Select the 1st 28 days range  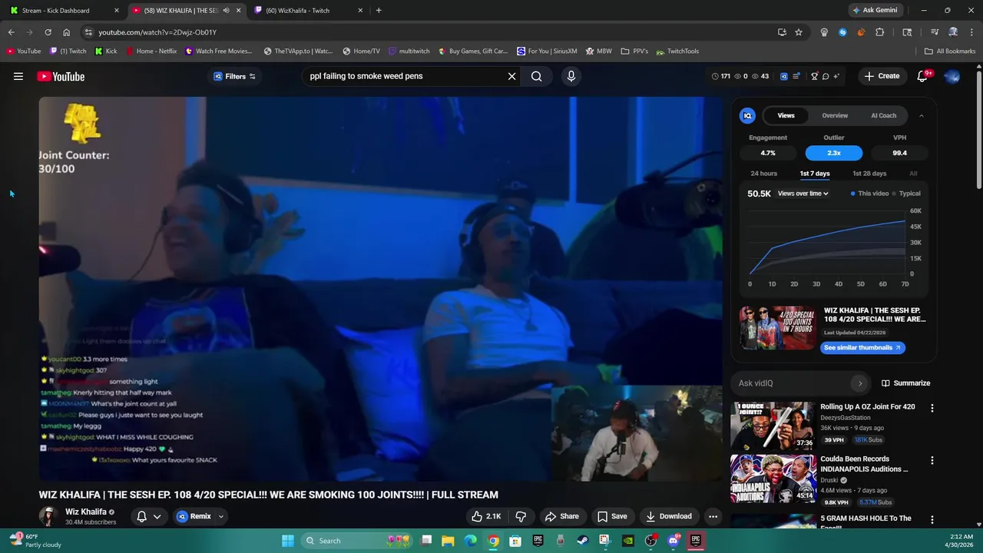869,174
